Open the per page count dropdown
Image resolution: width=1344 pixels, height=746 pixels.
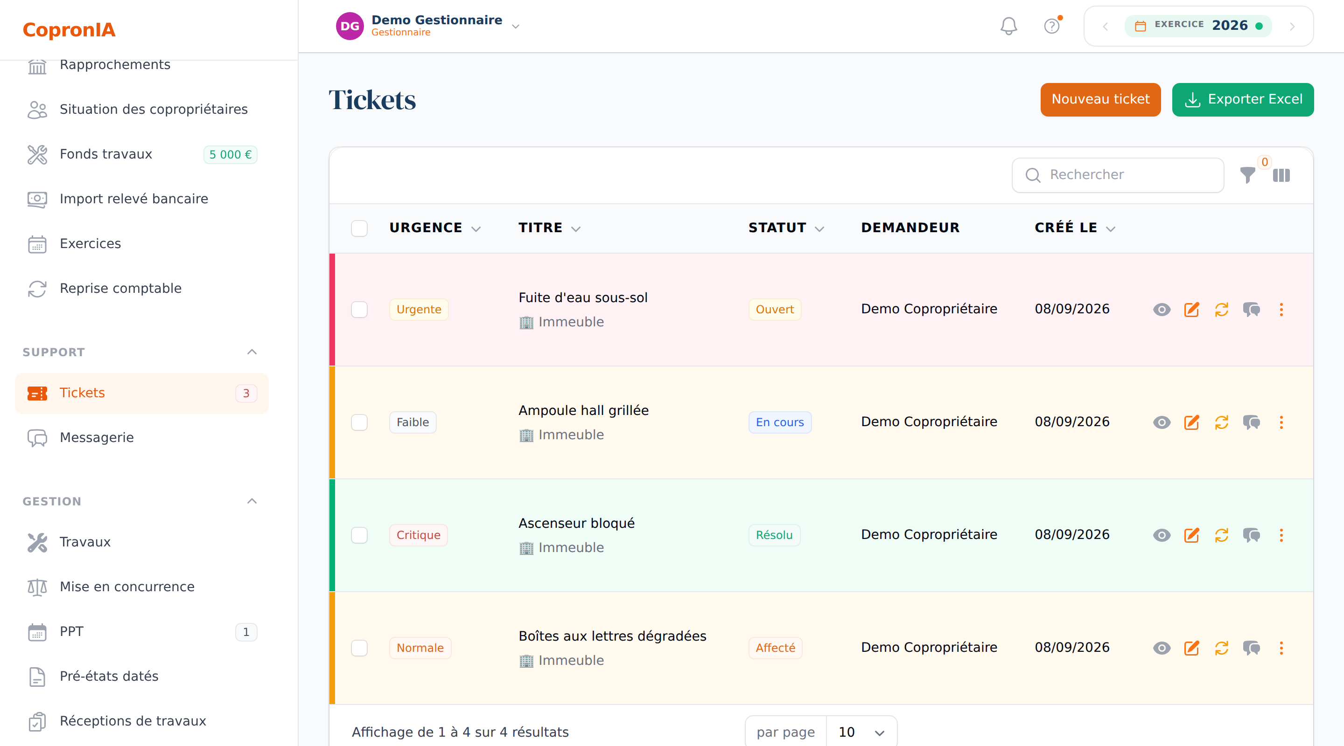(x=861, y=732)
